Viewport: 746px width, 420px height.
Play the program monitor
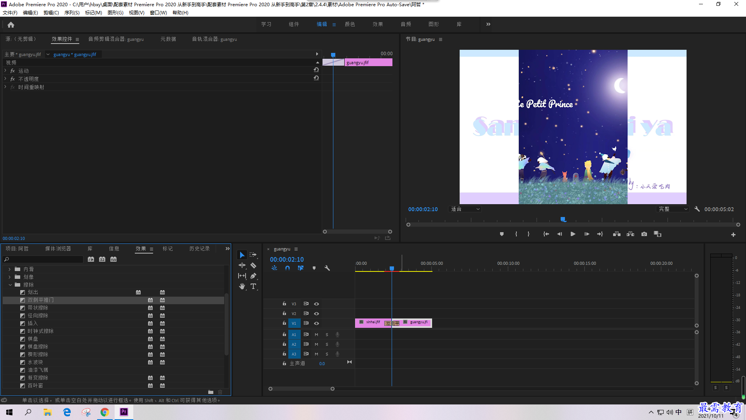(x=573, y=234)
